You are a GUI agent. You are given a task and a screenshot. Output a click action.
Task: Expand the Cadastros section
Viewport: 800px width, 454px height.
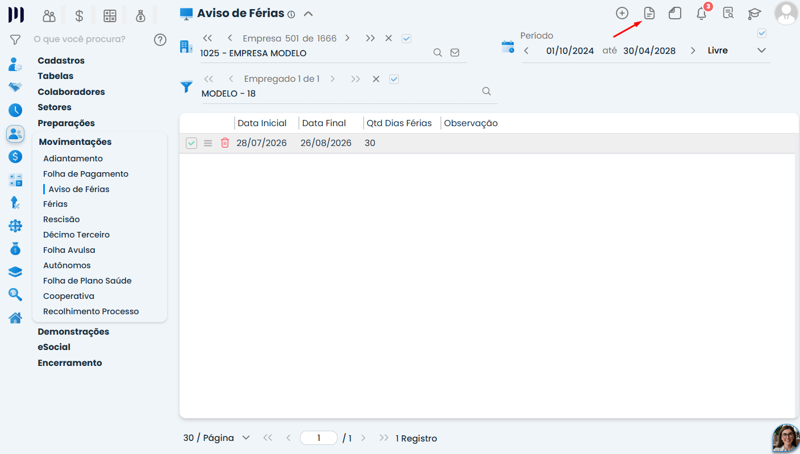[x=61, y=61]
